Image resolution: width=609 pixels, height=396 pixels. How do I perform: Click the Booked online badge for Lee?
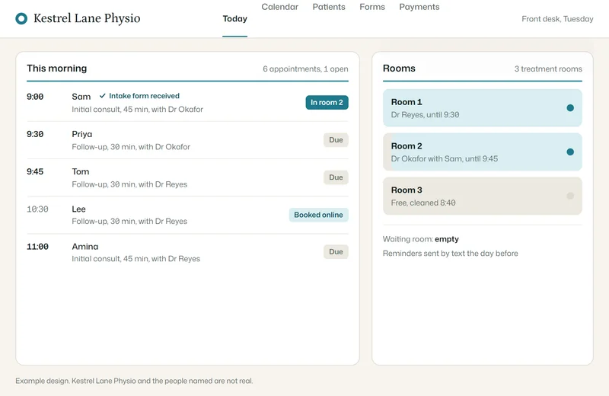(x=318, y=215)
